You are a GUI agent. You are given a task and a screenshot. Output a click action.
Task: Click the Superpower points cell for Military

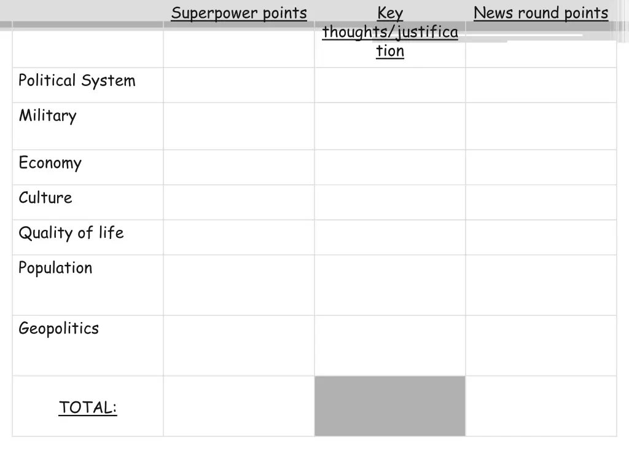239,126
